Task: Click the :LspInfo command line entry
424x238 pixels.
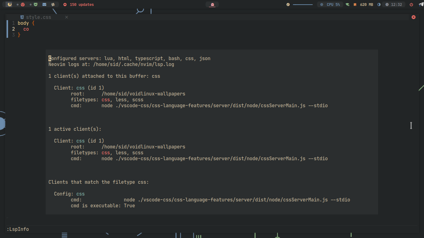Action: [18, 229]
